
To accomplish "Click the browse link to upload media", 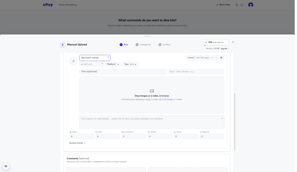I will point(165,96).
